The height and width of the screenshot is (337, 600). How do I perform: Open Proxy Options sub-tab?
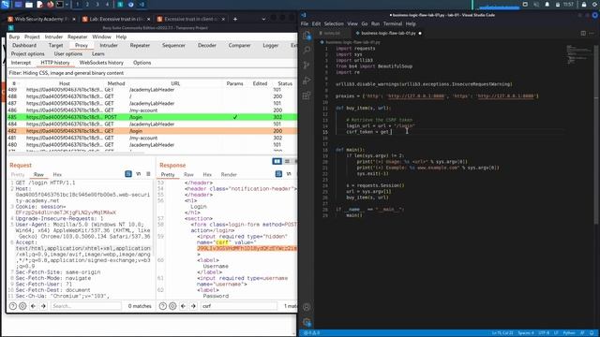(x=142, y=63)
